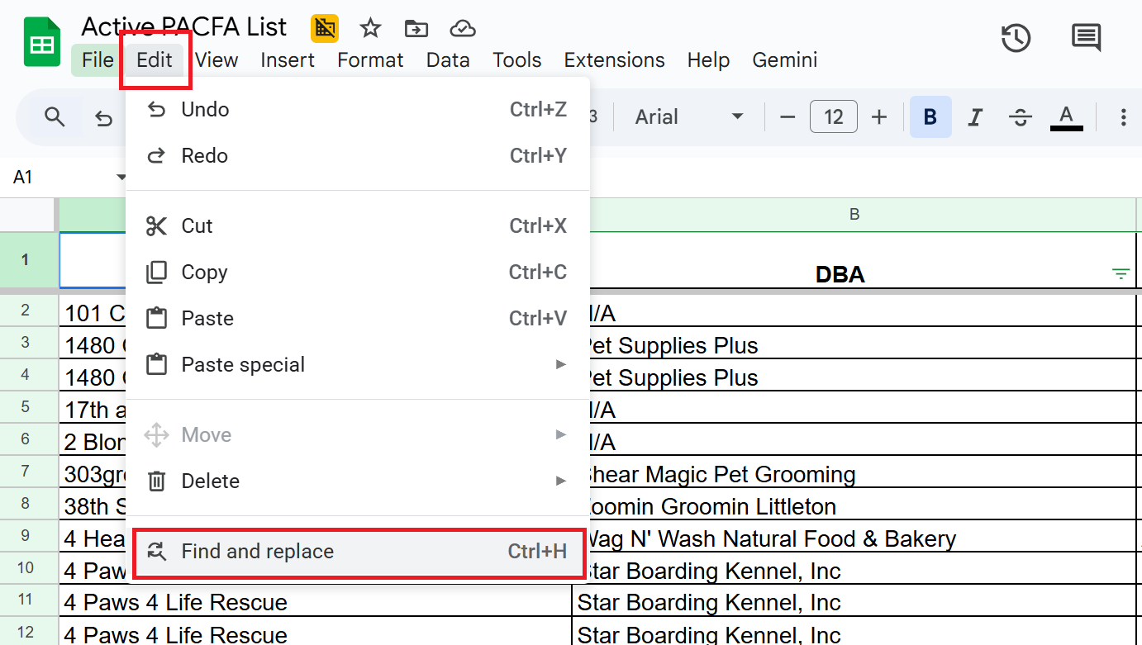
Task: Open version history
Action: pyautogui.click(x=1016, y=37)
